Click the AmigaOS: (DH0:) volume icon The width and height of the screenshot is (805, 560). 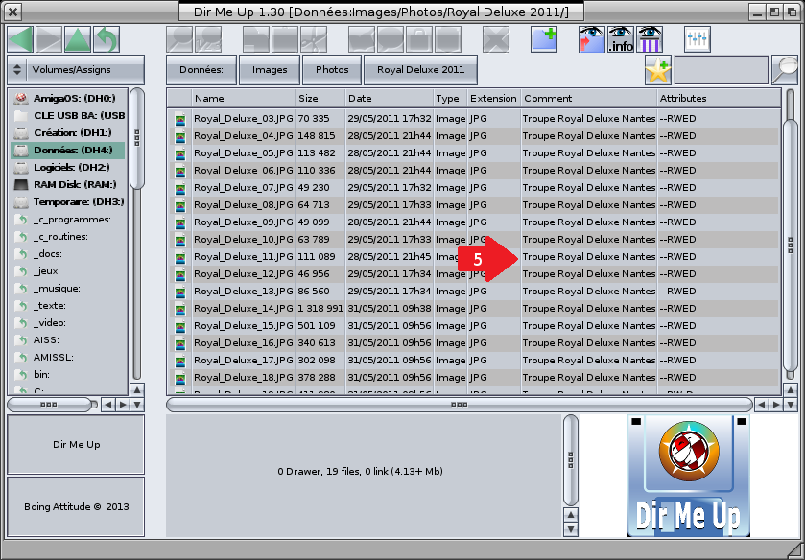click(21, 99)
